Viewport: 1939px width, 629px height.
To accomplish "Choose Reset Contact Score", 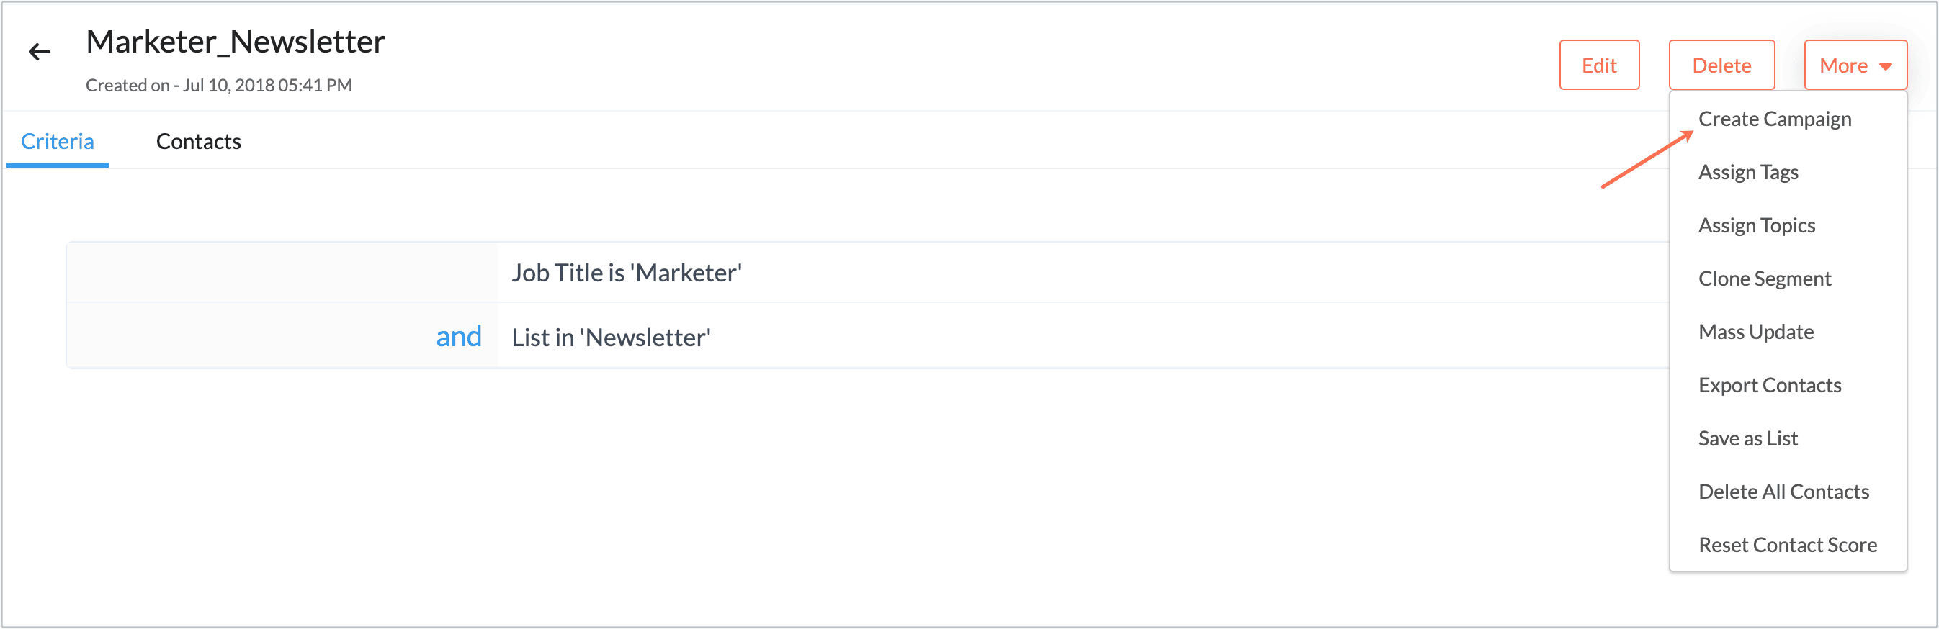I will (x=1787, y=545).
